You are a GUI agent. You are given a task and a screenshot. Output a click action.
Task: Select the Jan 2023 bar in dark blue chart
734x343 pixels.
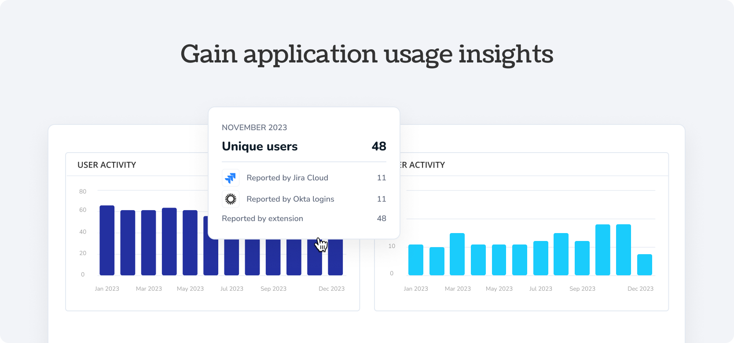coord(107,241)
